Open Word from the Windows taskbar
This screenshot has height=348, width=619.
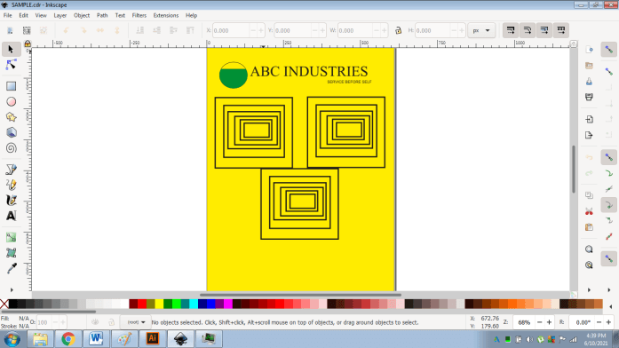(x=96, y=339)
